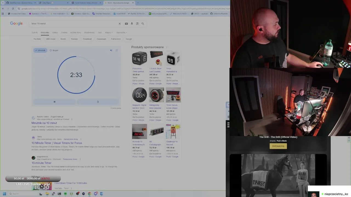
Task: Open Google Chrome from the taskbar
Action: click(x=89, y=194)
